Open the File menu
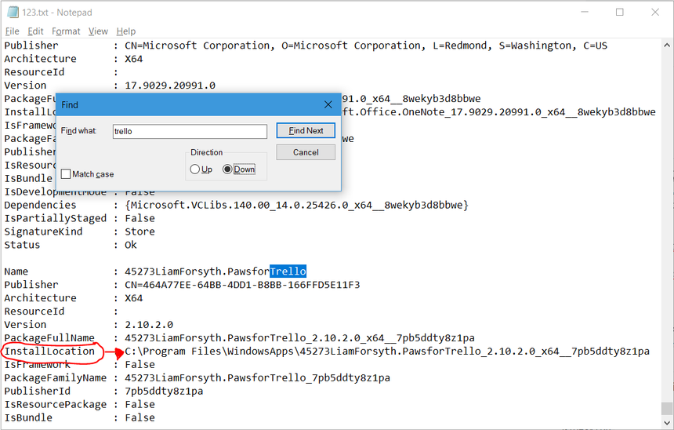674x430 pixels. pos(13,31)
